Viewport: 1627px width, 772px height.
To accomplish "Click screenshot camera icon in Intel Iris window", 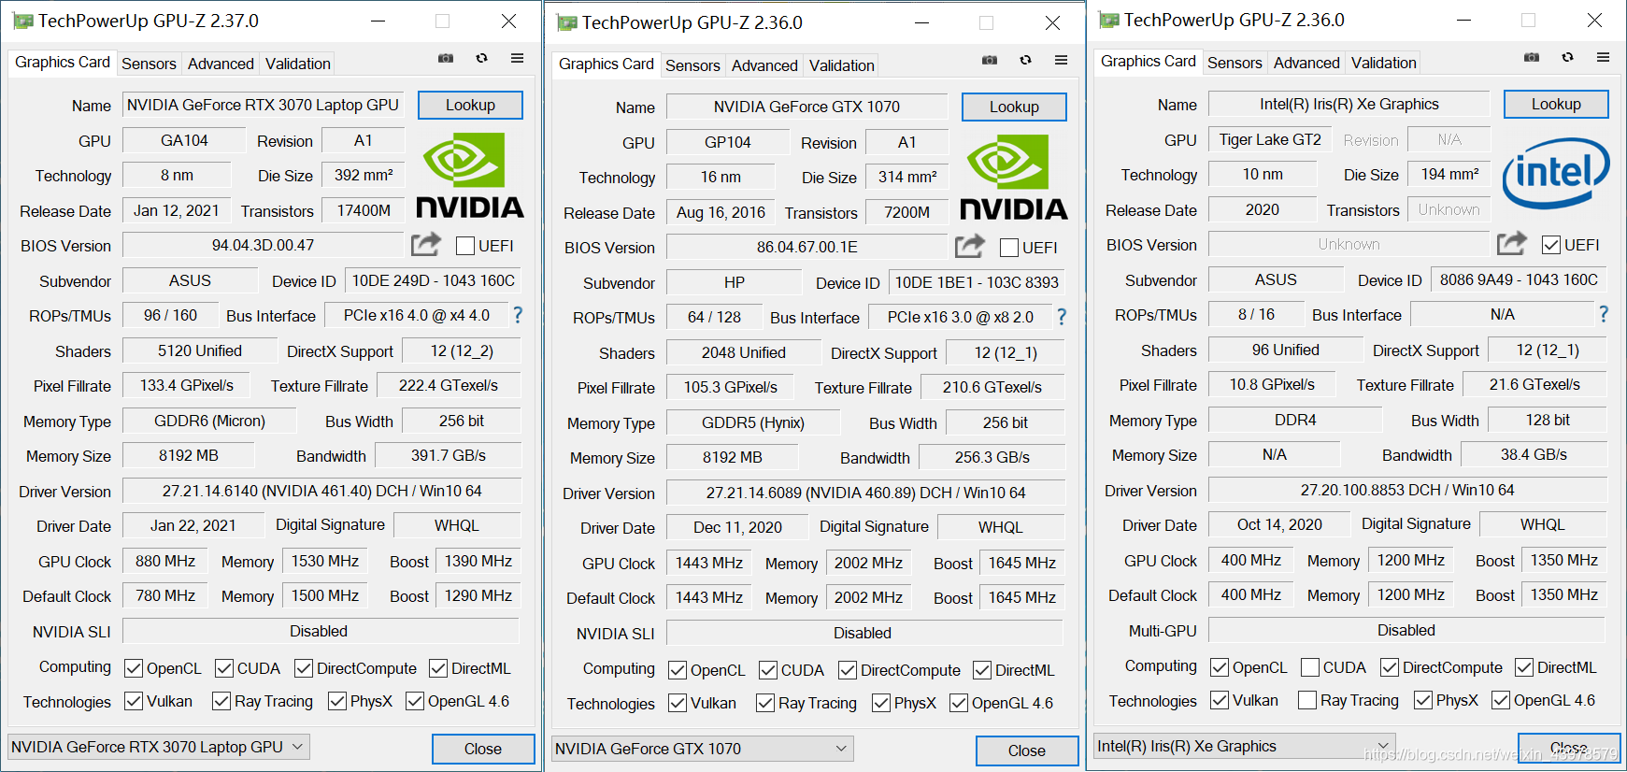I will point(1532,57).
